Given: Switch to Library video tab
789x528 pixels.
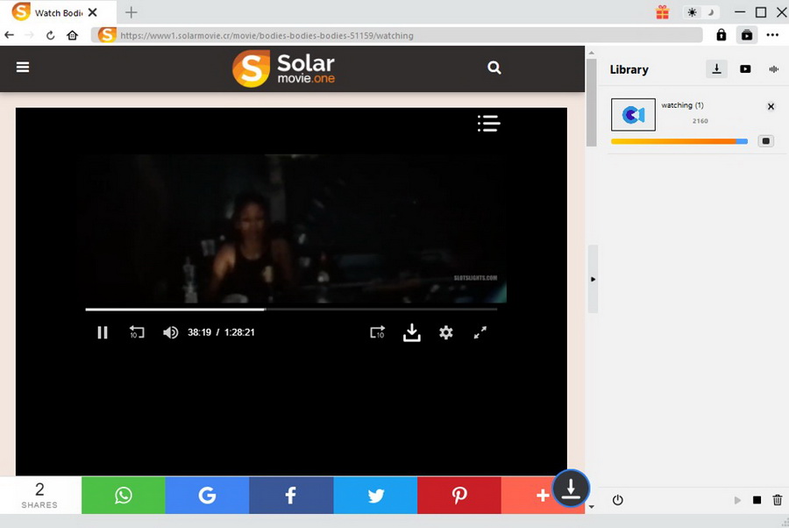Looking at the screenshot, I should (x=745, y=69).
